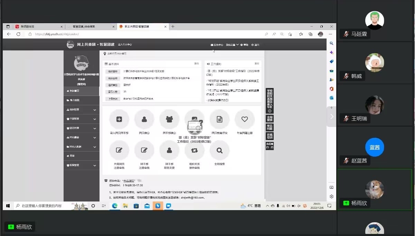
Task: Open the 年度团籍注册 heart icon
Action: tap(245, 119)
